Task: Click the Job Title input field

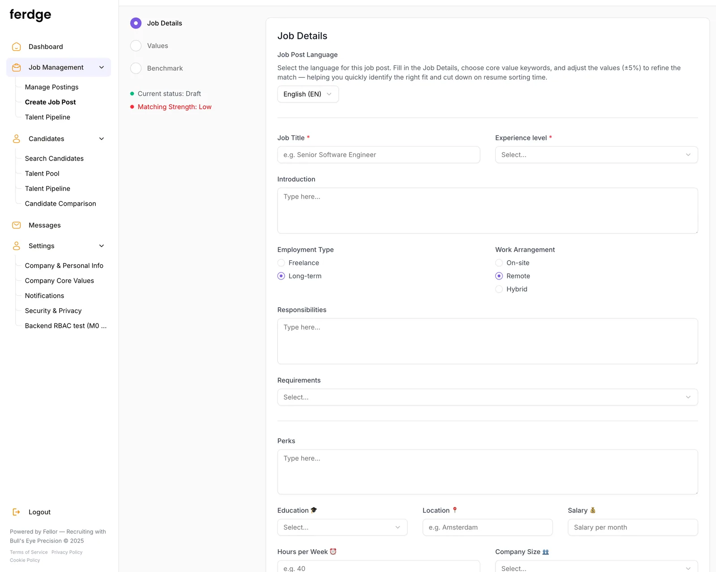Action: point(379,155)
